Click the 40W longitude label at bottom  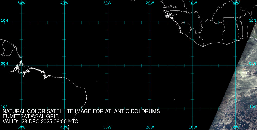coord(64,127)
